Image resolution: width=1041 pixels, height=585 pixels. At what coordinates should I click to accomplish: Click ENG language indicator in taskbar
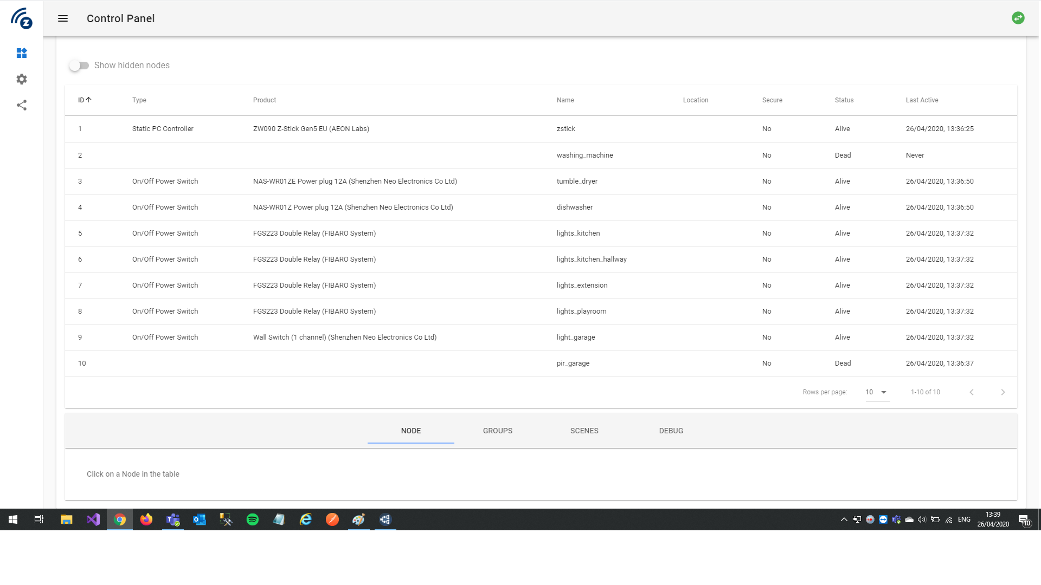click(x=963, y=519)
